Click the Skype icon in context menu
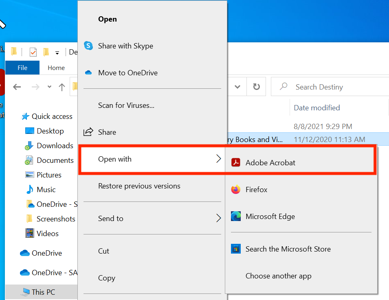Screen dimensions: 389x300 [x=88, y=46]
